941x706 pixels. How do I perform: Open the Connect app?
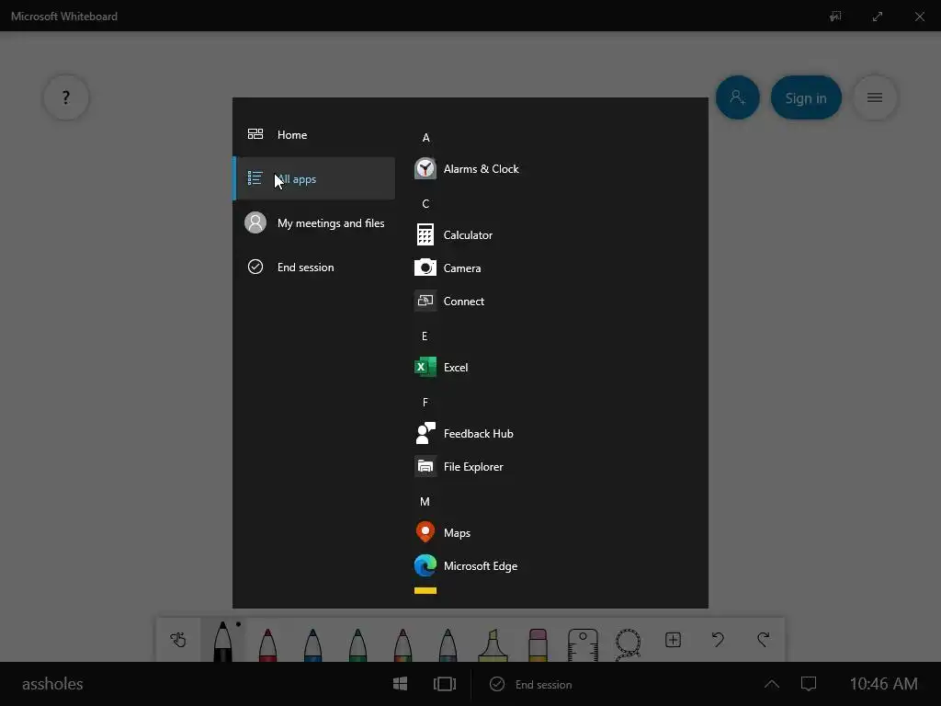[x=449, y=301]
